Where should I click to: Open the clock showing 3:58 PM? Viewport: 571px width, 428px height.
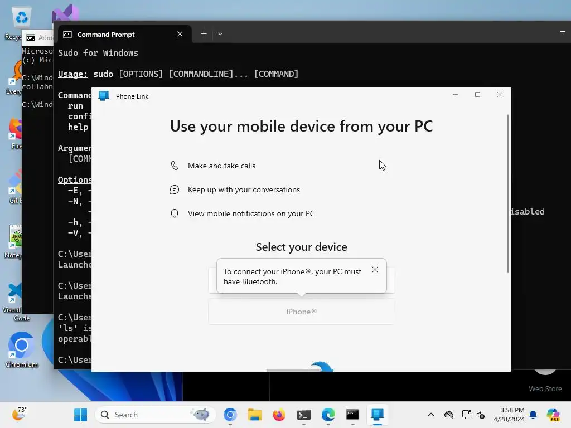tap(509, 415)
